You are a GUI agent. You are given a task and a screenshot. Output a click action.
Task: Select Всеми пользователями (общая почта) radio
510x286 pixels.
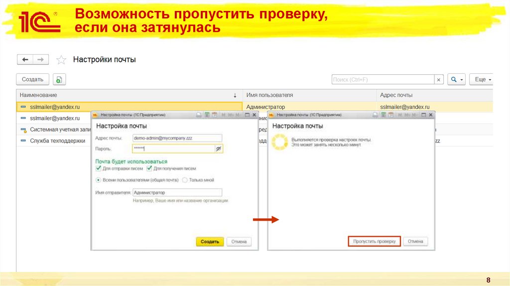click(x=98, y=180)
